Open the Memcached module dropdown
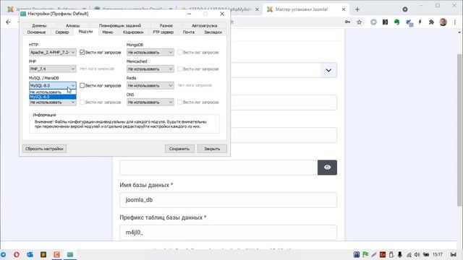The image size is (463, 260). tap(150, 69)
